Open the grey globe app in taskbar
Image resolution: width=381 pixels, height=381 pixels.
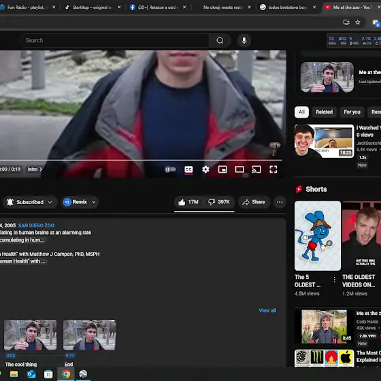(83, 374)
